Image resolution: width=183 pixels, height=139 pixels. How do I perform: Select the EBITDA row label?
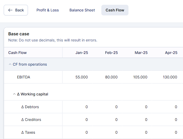23,77
